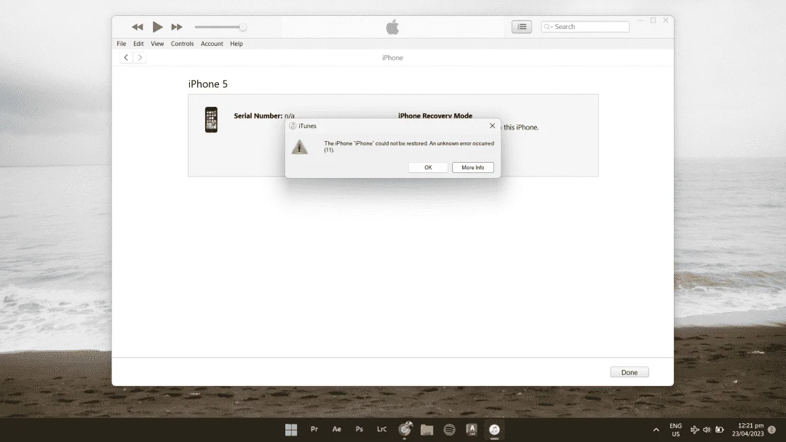Image resolution: width=786 pixels, height=442 pixels.
Task: Click the fast-forward next track button
Action: (177, 27)
